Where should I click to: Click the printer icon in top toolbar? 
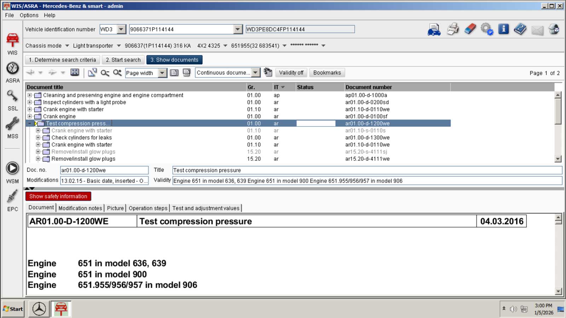(x=452, y=29)
